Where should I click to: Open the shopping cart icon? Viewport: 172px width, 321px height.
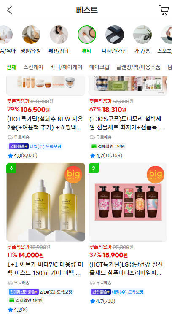(x=164, y=10)
